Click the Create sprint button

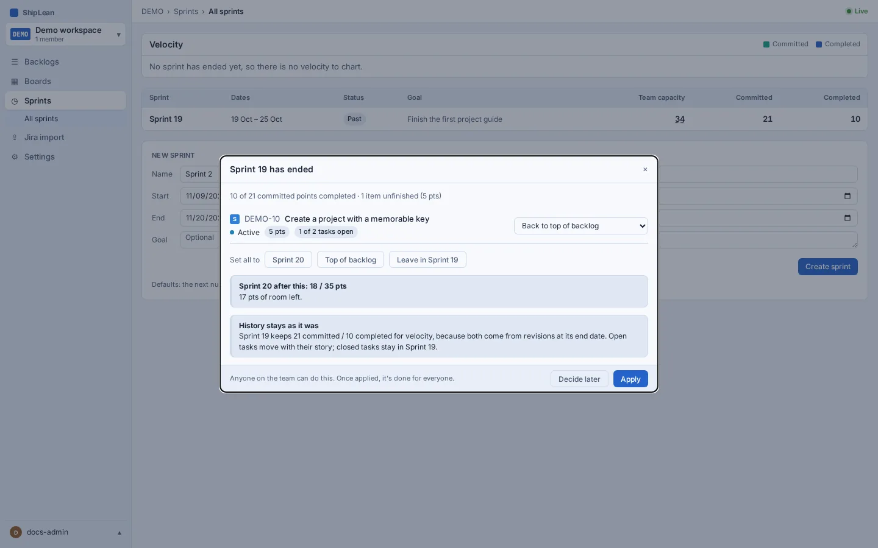click(x=828, y=267)
